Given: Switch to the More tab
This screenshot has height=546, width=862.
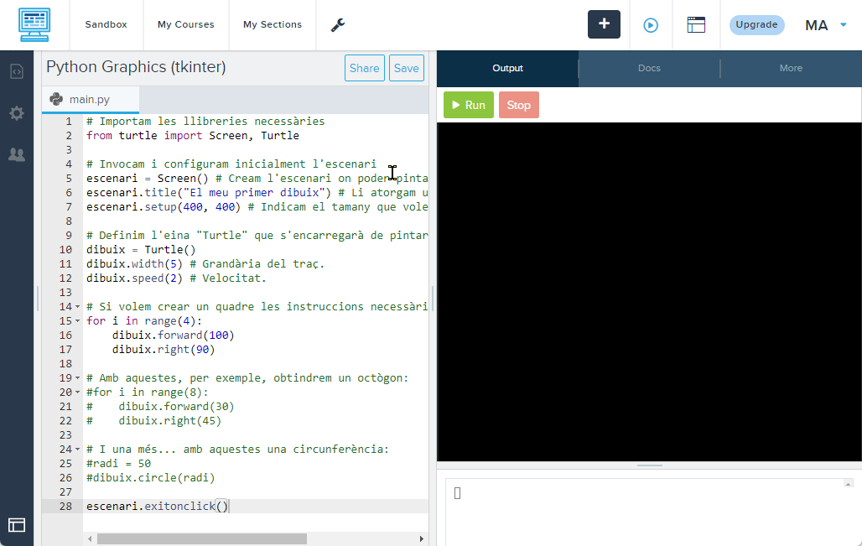Looking at the screenshot, I should tap(791, 69).
